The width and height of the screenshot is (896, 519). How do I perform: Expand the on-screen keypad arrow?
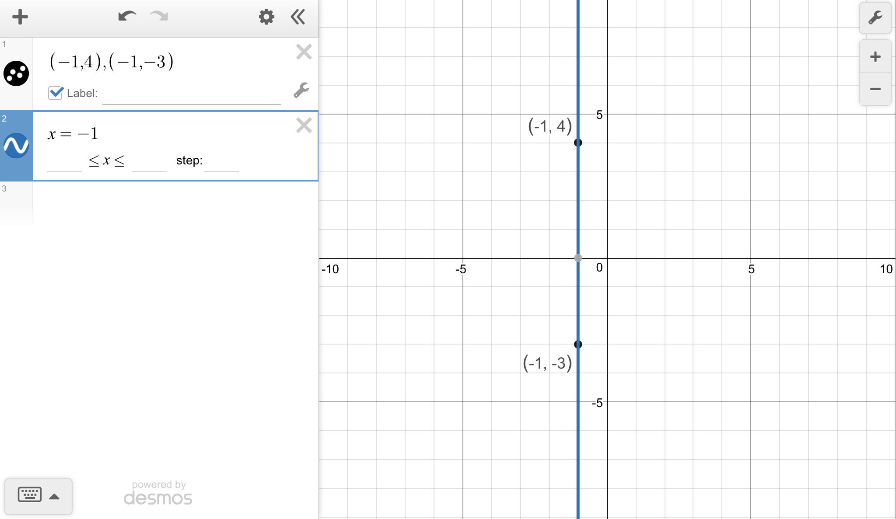pos(54,497)
